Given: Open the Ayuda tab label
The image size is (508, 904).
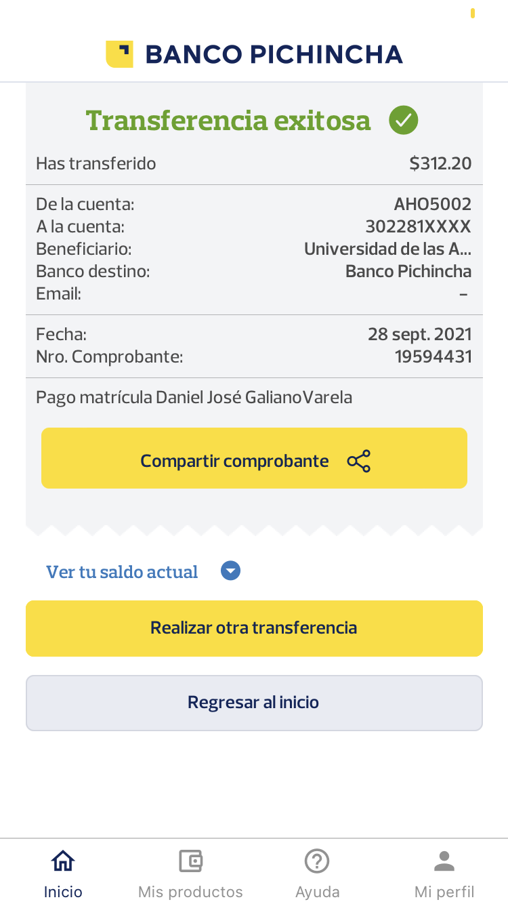Looking at the screenshot, I should (317, 892).
